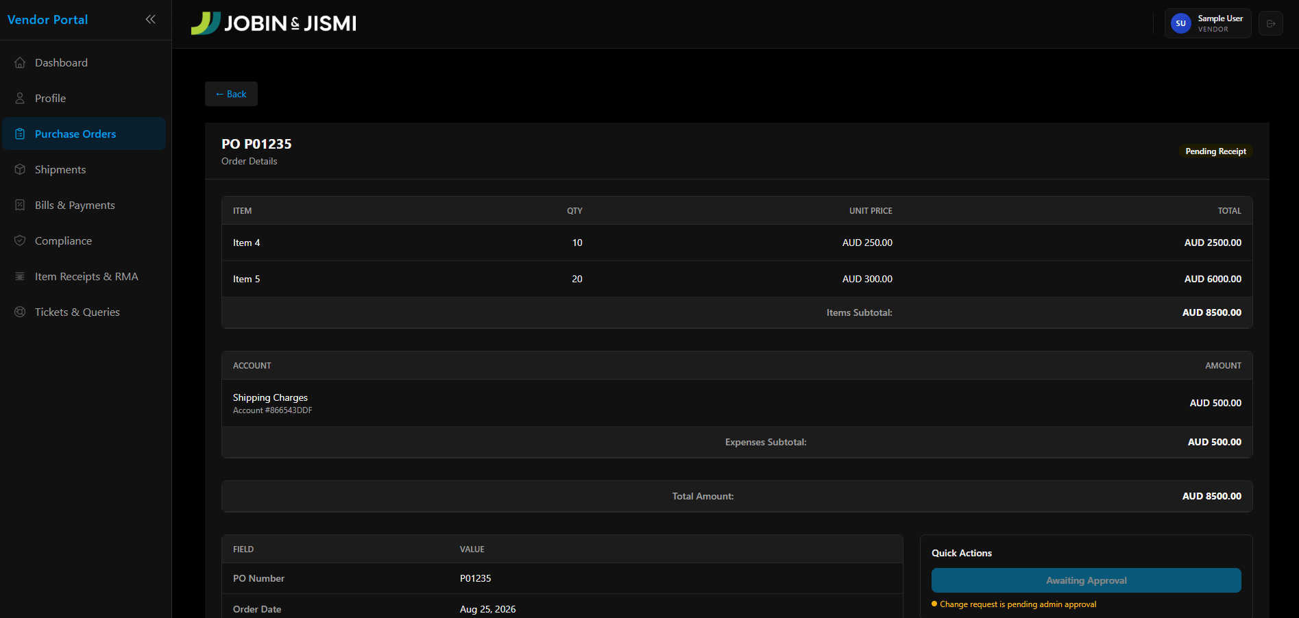1299x618 pixels.
Task: Click the Jobin & Jismi logo
Action: click(x=274, y=23)
